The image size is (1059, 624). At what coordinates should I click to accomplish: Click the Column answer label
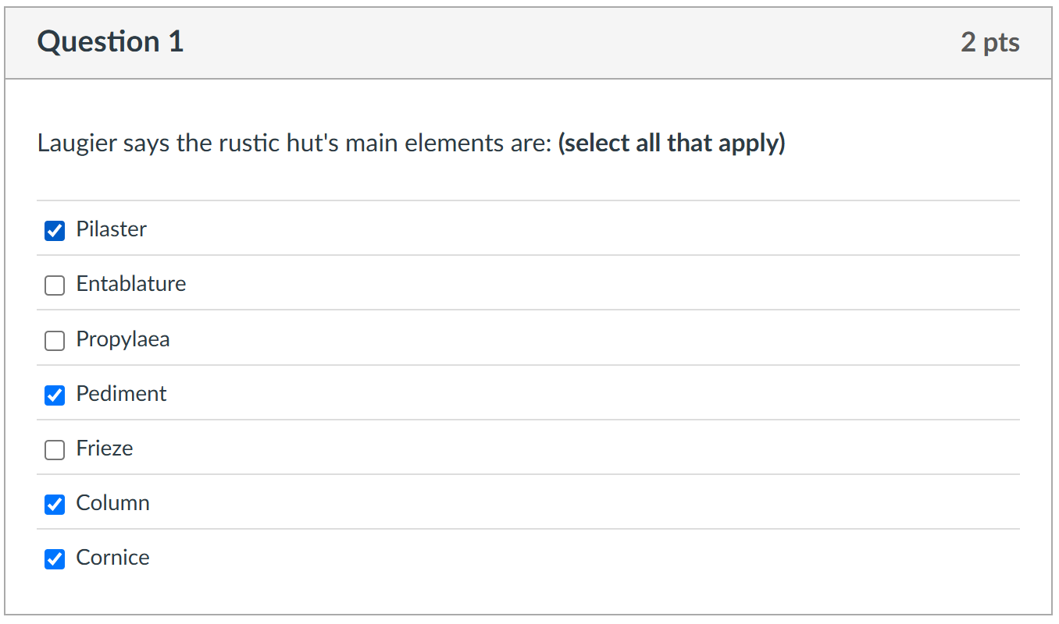112,503
